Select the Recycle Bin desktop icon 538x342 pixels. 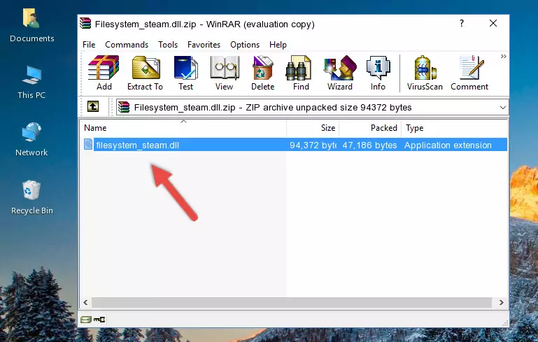[32, 198]
